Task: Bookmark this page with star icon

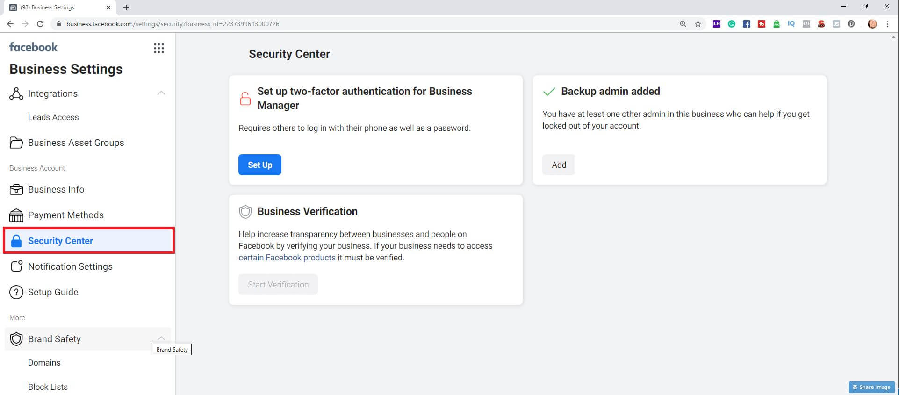Action: (698, 24)
